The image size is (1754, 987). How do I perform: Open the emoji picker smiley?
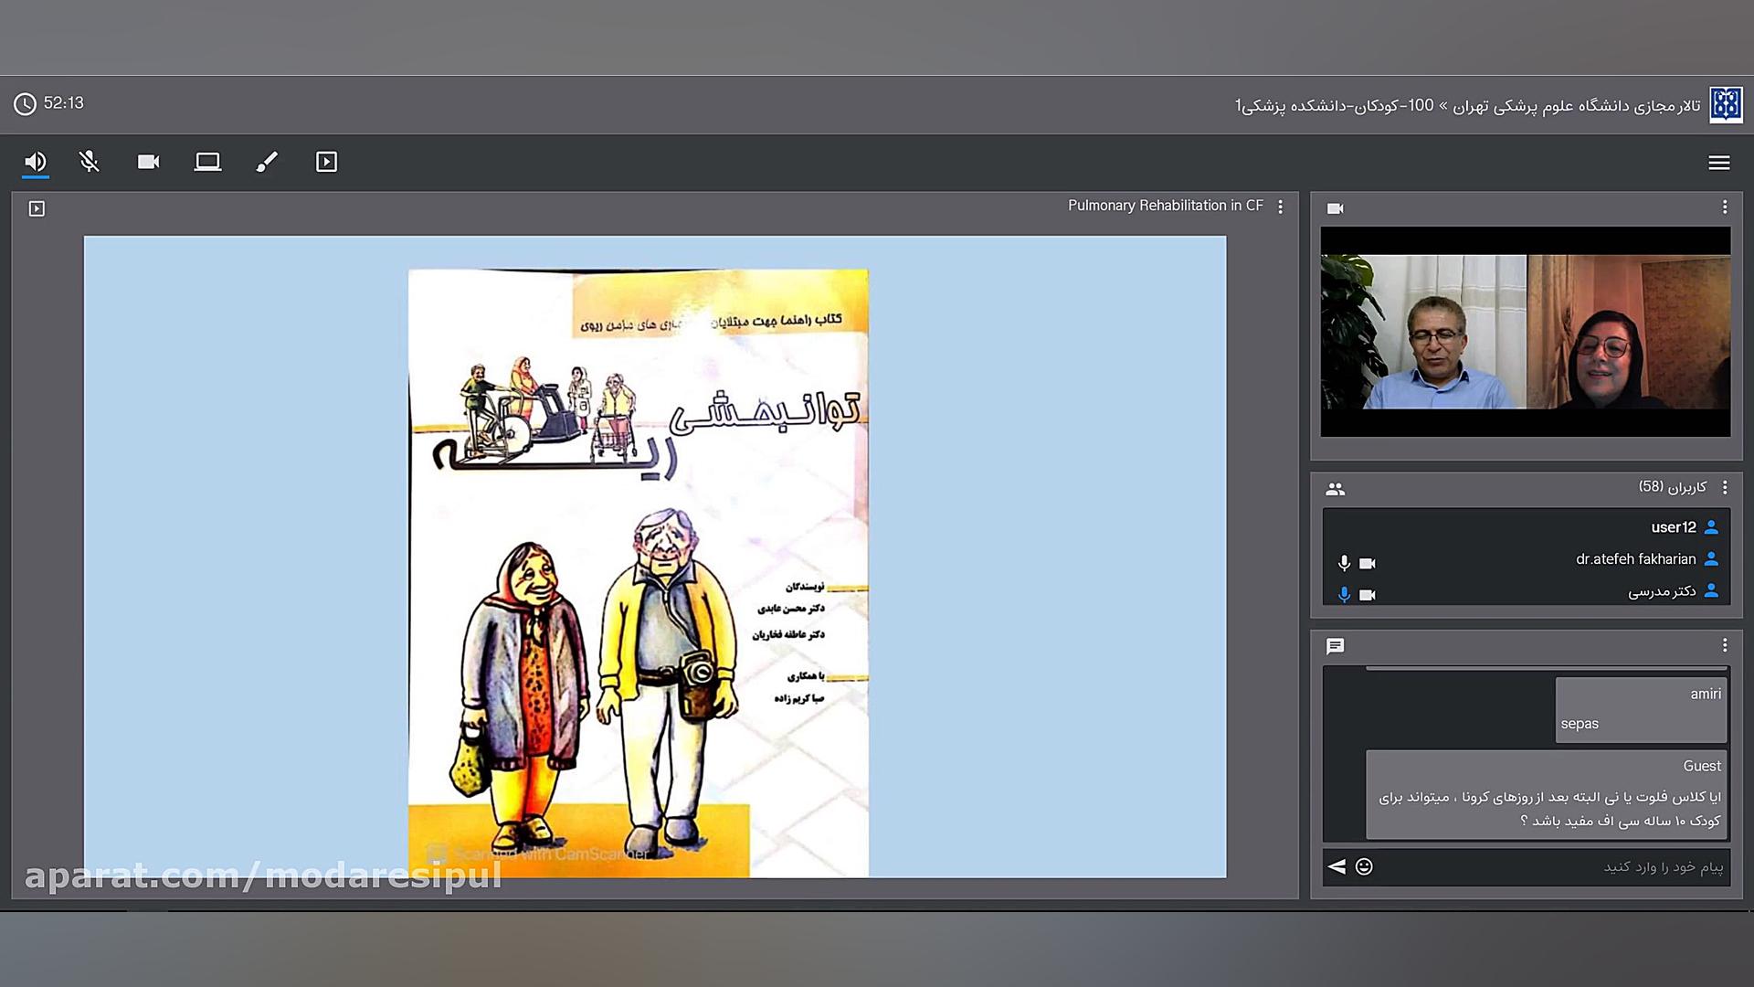(x=1364, y=866)
